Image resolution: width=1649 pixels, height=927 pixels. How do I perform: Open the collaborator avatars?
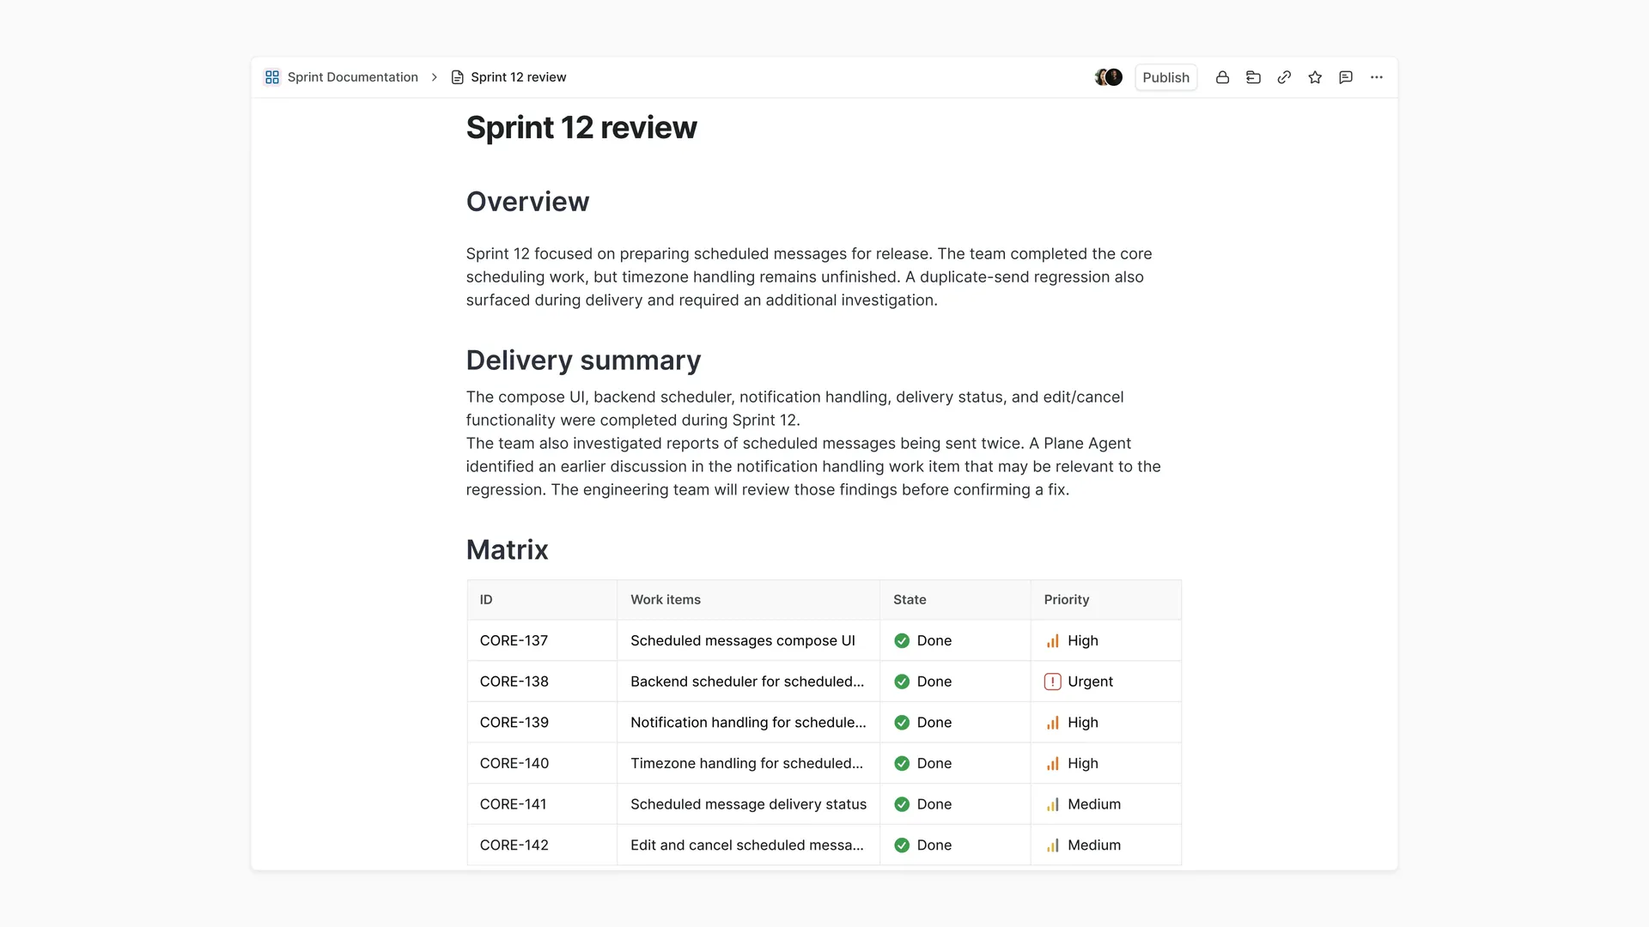(1109, 77)
